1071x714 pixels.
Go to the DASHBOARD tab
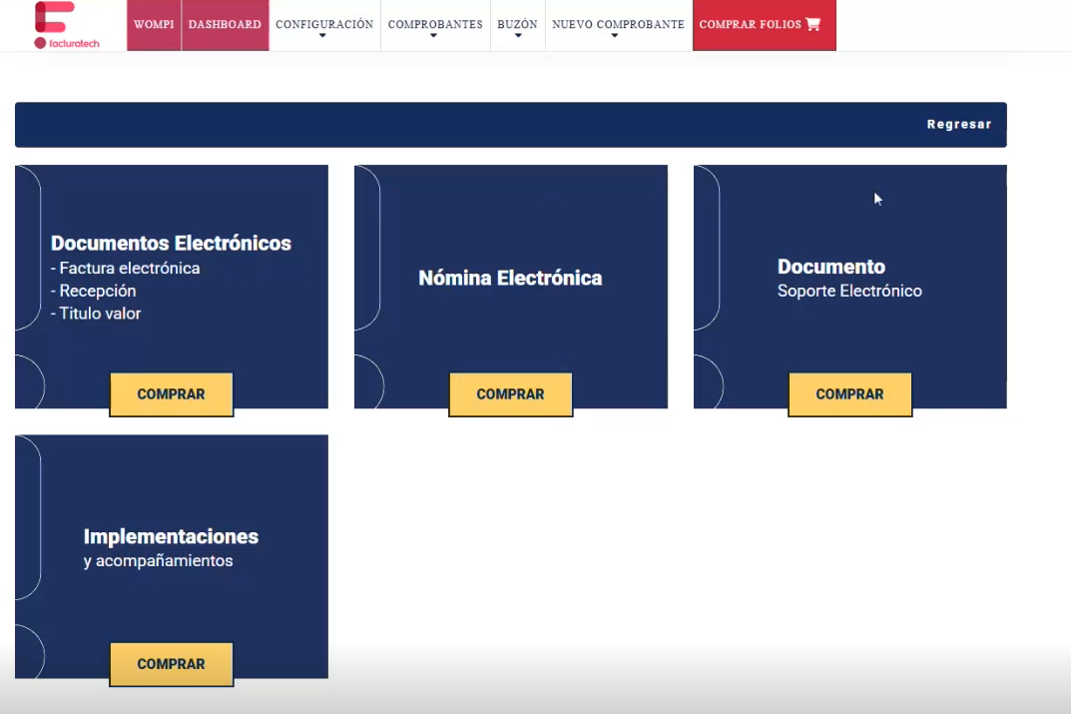pos(225,24)
